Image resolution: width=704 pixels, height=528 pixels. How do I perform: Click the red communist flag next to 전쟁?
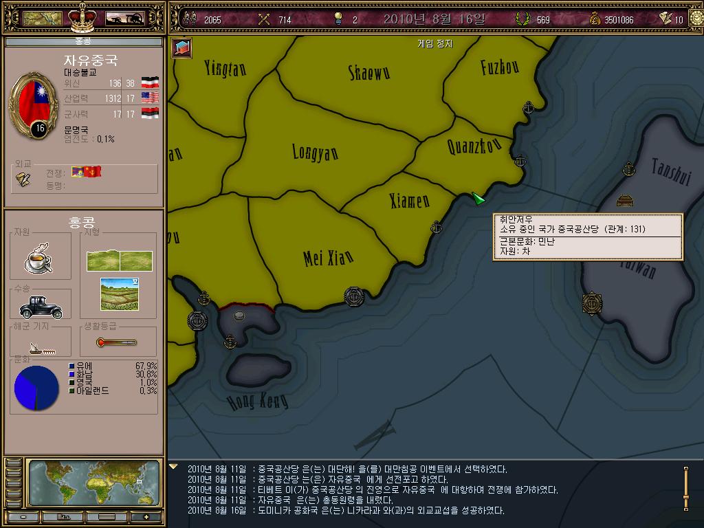(x=93, y=171)
